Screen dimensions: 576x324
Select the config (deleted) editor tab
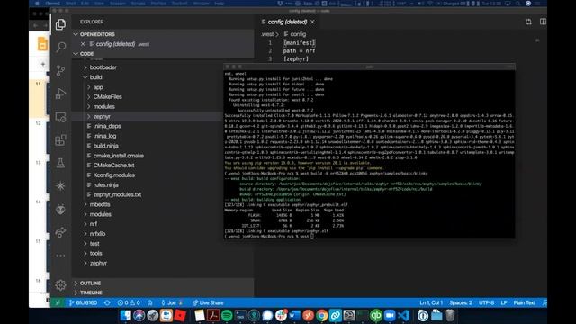coord(288,22)
